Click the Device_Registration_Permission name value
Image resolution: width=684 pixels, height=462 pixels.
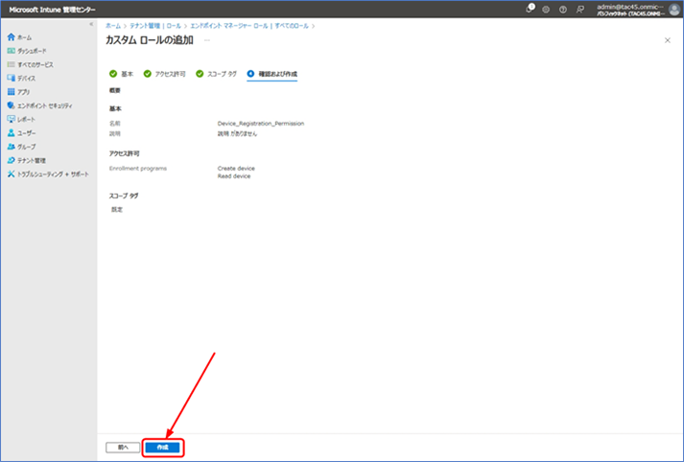[261, 124]
